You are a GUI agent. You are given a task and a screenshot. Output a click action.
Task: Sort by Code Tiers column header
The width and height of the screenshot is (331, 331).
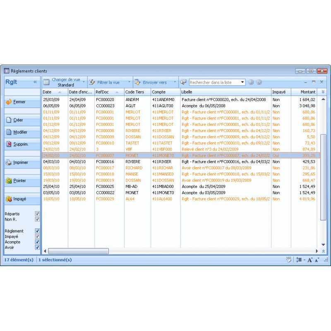pos(137,92)
